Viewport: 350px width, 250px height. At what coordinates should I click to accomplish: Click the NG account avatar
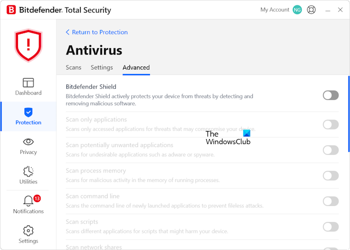(297, 9)
